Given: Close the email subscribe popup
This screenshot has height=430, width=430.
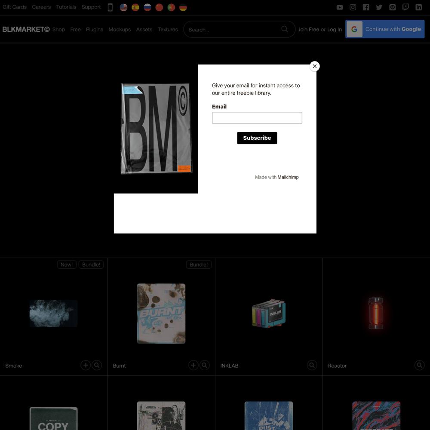Looking at the screenshot, I should click(x=315, y=66).
